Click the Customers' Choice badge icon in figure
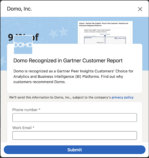This screenshot has width=149, height=158. point(116,38)
